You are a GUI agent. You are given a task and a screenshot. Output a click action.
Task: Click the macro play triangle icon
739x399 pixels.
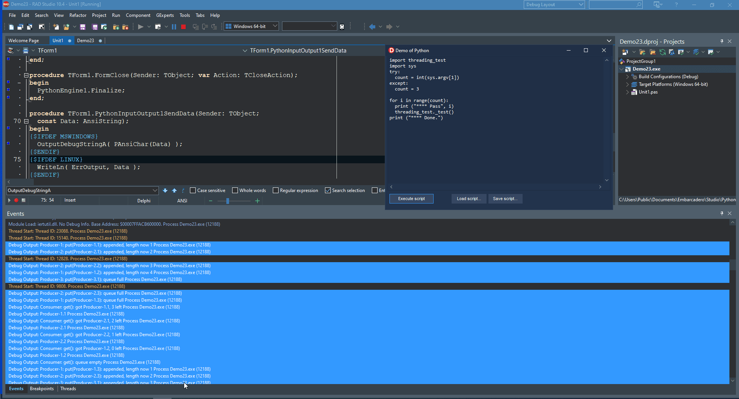point(9,200)
